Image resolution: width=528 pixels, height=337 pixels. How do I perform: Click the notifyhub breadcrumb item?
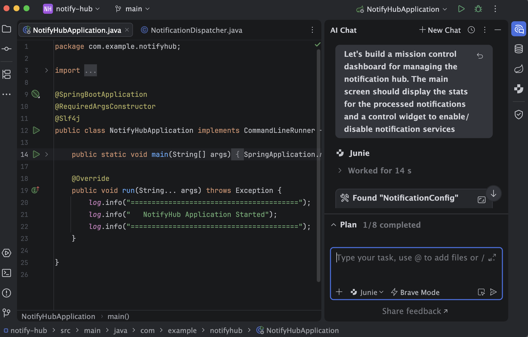(226, 330)
